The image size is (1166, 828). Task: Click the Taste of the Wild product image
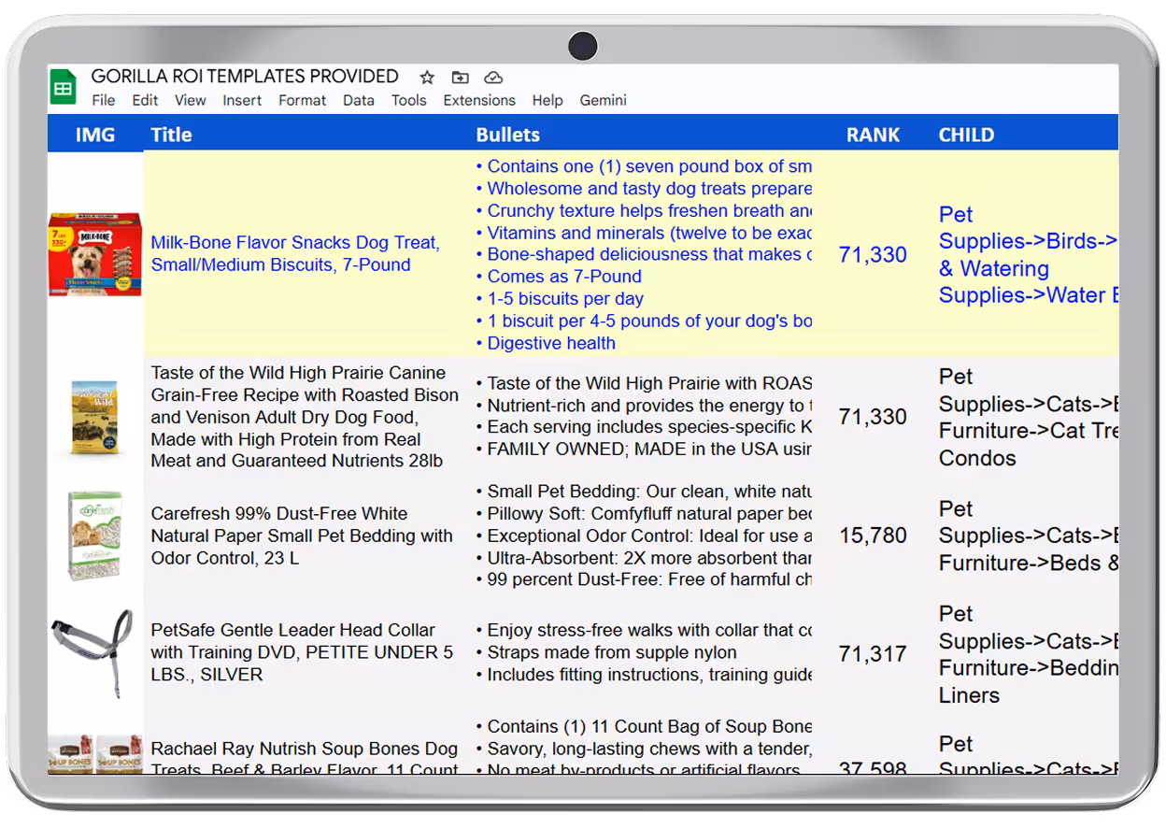(95, 418)
